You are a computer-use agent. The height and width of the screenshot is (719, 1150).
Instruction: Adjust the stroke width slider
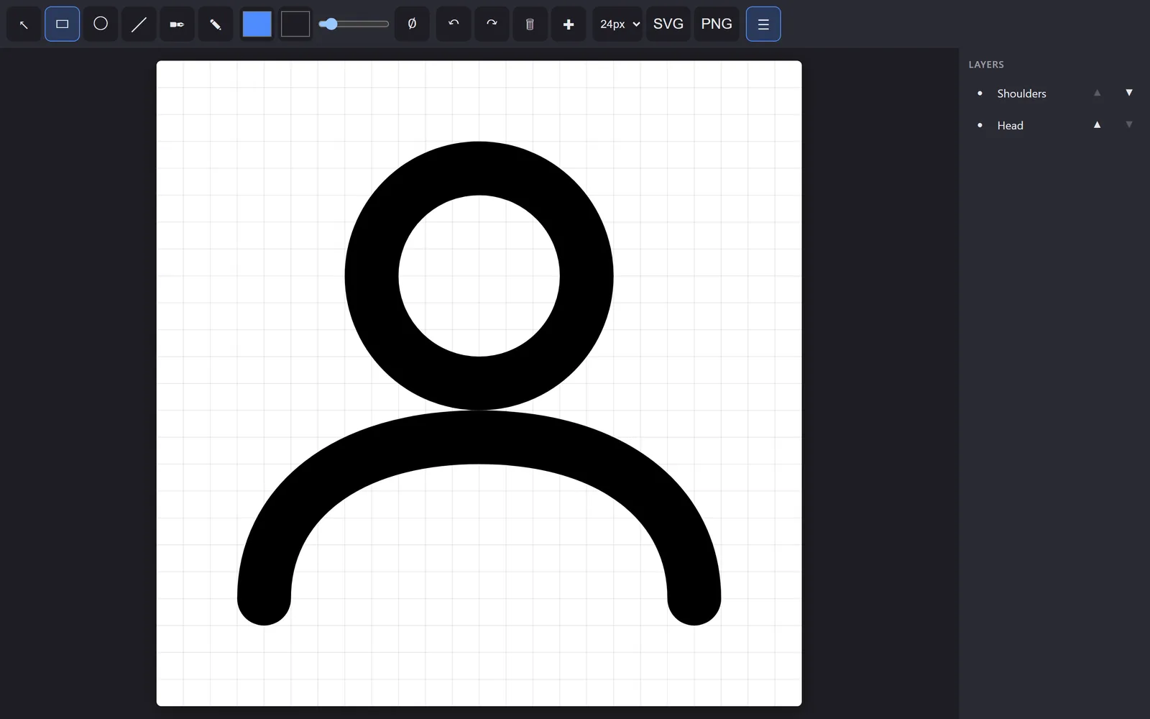tap(354, 24)
